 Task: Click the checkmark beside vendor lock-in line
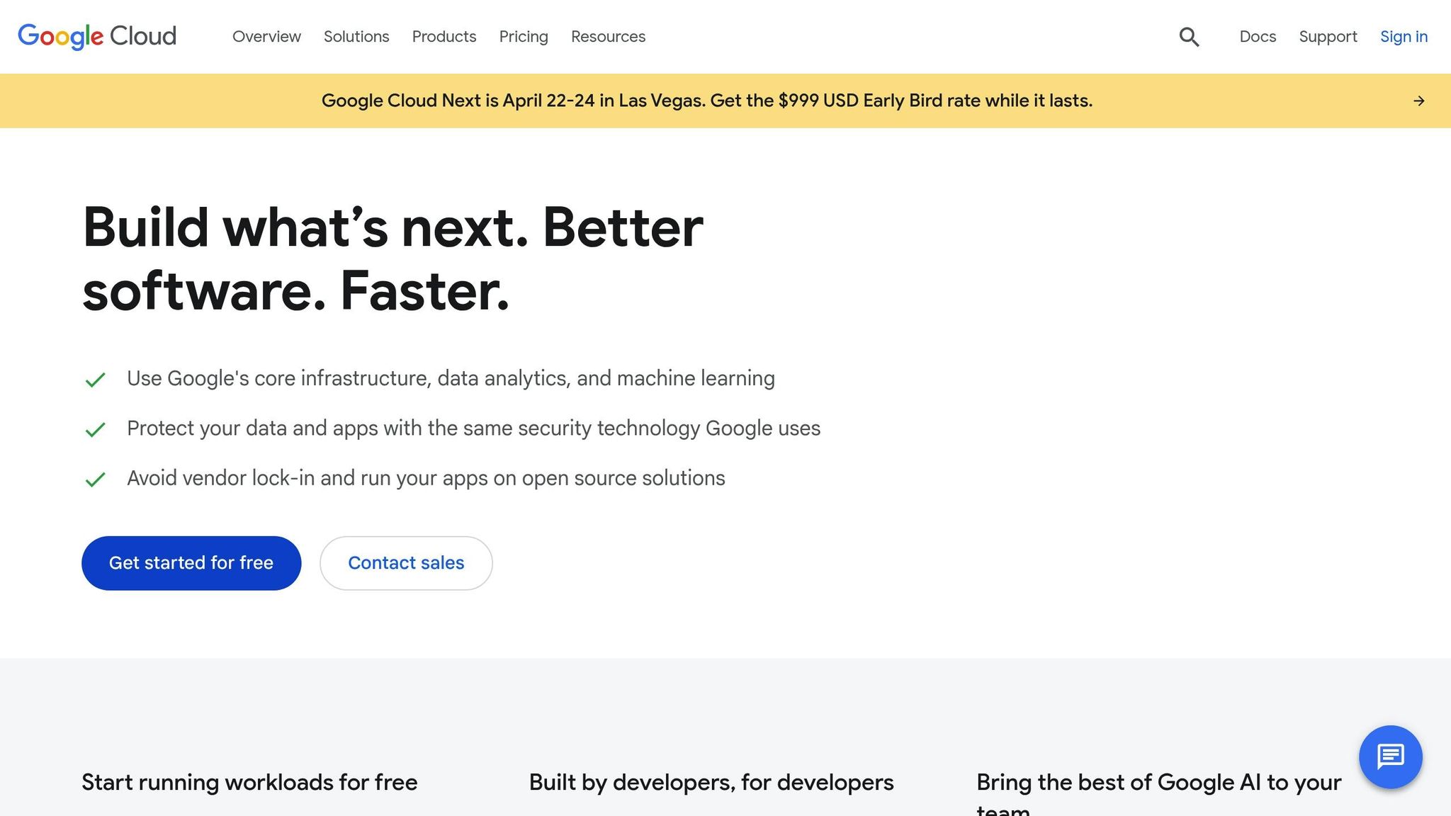click(x=95, y=480)
